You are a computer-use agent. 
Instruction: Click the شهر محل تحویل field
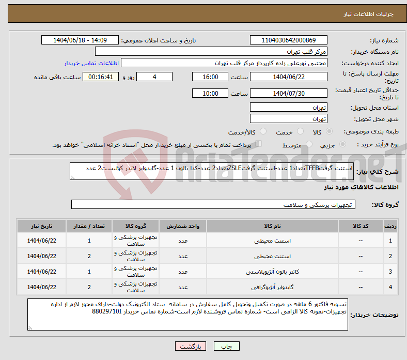(289, 119)
